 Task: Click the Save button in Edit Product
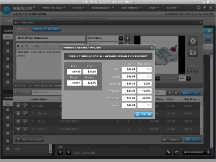193,140
